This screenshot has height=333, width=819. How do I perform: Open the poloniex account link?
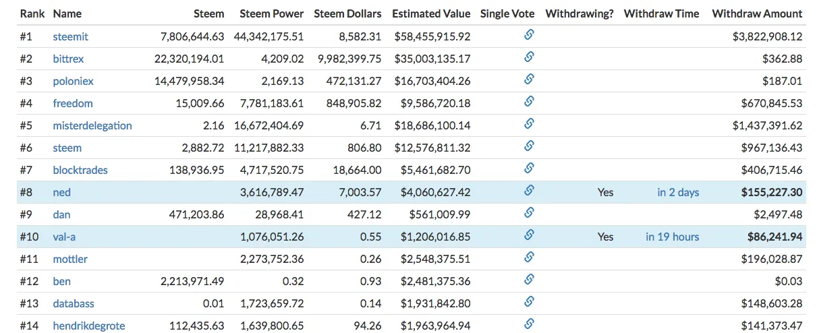(73, 81)
